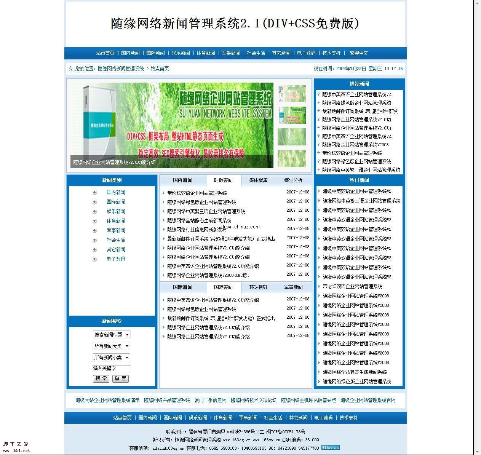Image resolution: width=481 pixels, height=455 pixels.
Task: Open friend link 随缘网络企业网站管理系统演示
Action: [107, 400]
